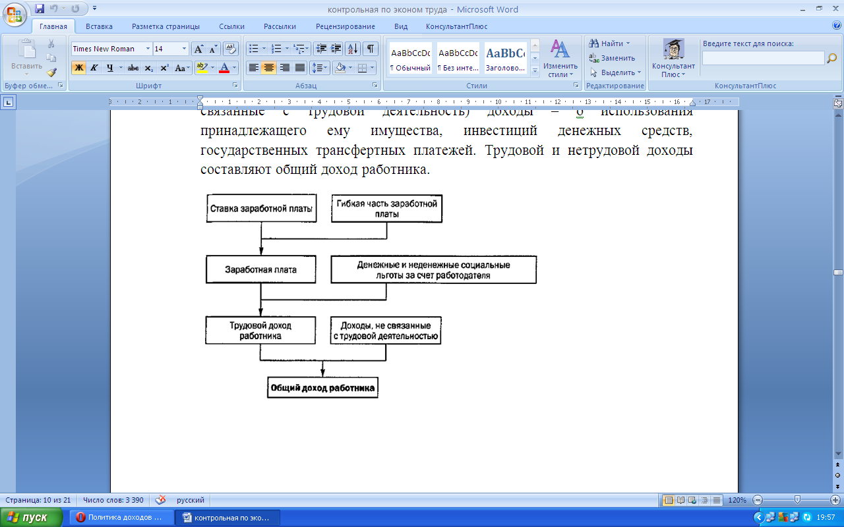The image size is (844, 527).
Task: Toggle center alignment button
Action: [269, 67]
